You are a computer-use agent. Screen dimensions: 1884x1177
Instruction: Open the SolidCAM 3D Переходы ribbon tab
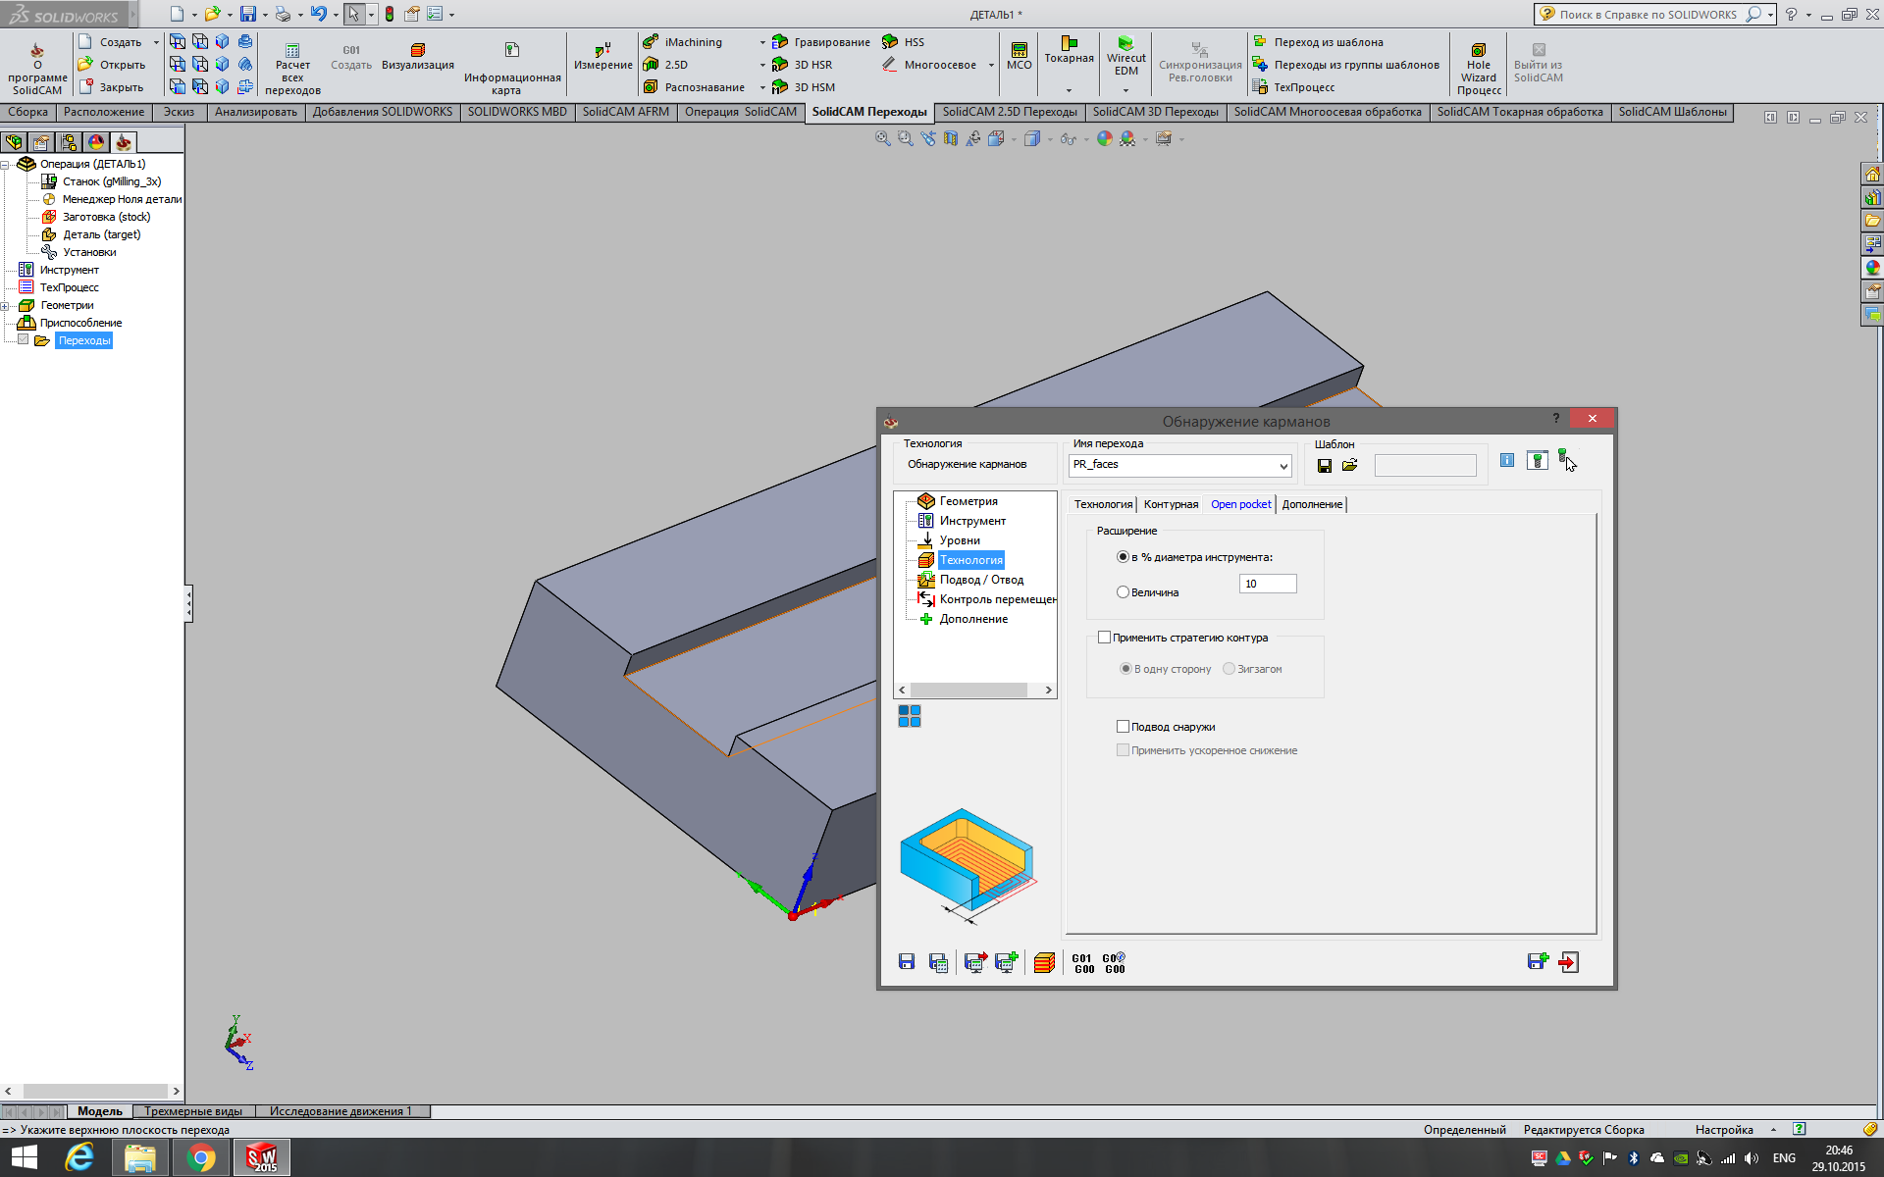click(x=1155, y=112)
